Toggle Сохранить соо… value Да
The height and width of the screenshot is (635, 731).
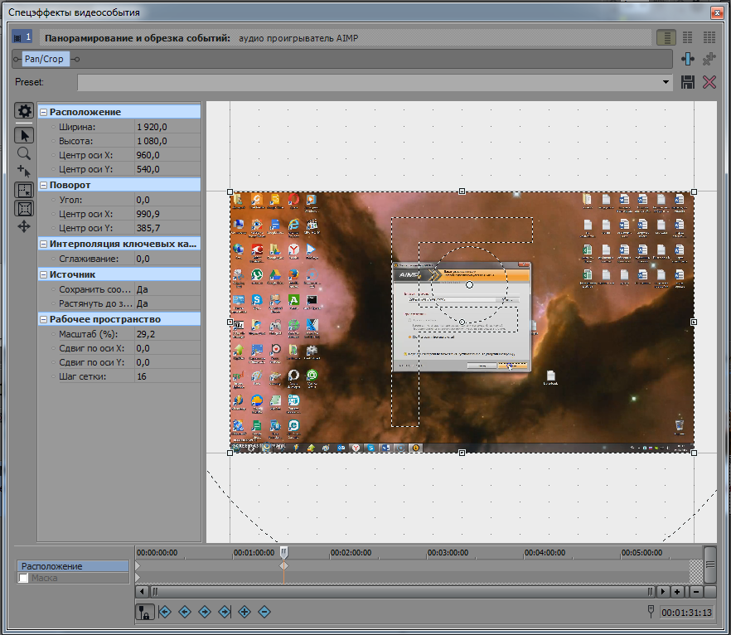coord(167,289)
